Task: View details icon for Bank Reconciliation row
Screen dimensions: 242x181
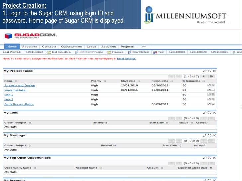Action: click(x=213, y=104)
